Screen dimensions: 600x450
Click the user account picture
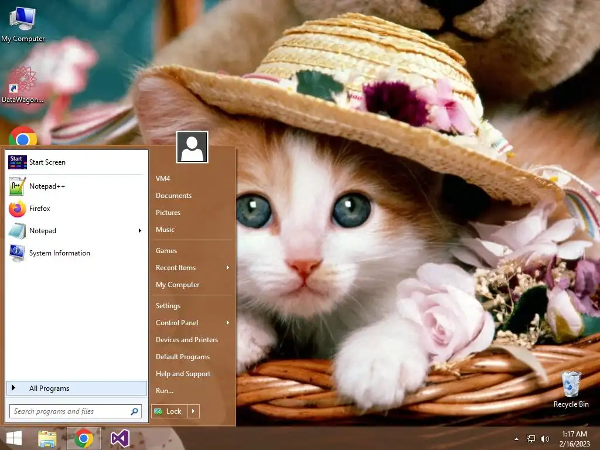click(x=192, y=147)
